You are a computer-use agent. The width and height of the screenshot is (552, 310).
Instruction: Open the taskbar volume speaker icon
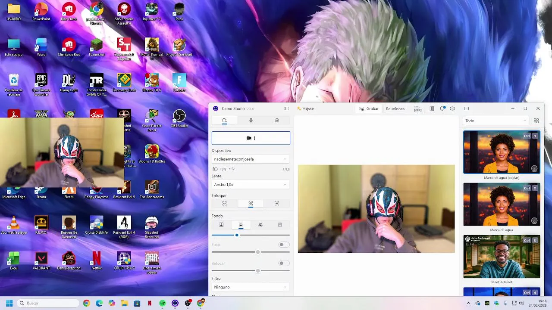click(521, 303)
